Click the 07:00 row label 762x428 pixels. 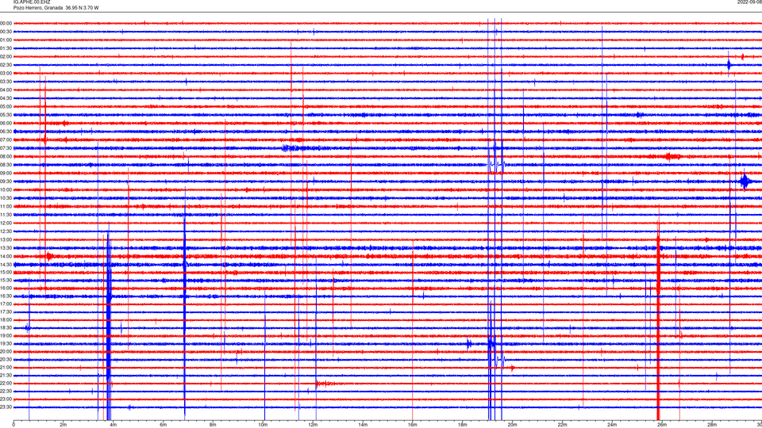pos(6,139)
